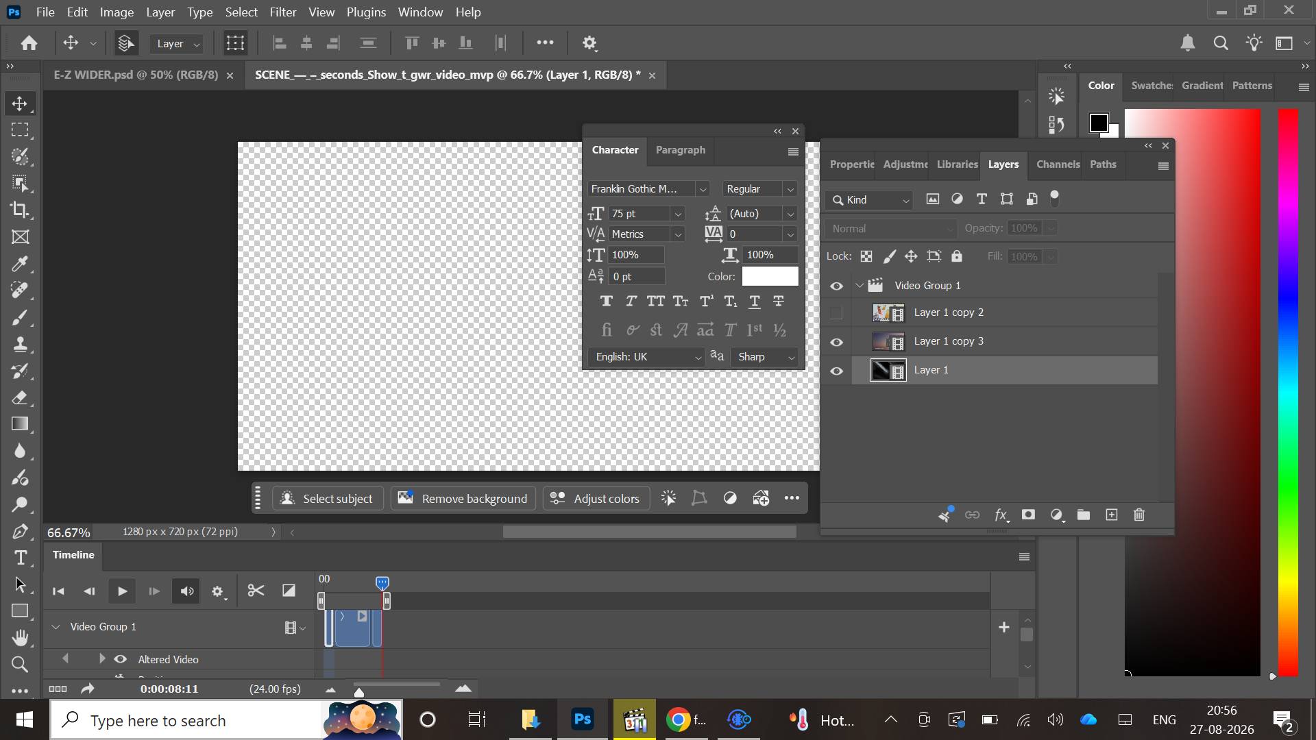Select the Horizontal Type tool
The image size is (1316, 740).
click(x=20, y=558)
